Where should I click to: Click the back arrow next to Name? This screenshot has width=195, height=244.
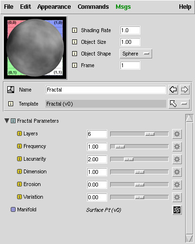pyautogui.click(x=173, y=90)
